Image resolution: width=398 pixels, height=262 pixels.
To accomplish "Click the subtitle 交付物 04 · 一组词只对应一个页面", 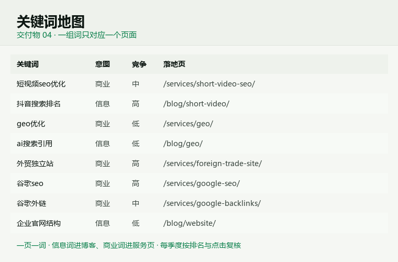I will coord(76,35).
